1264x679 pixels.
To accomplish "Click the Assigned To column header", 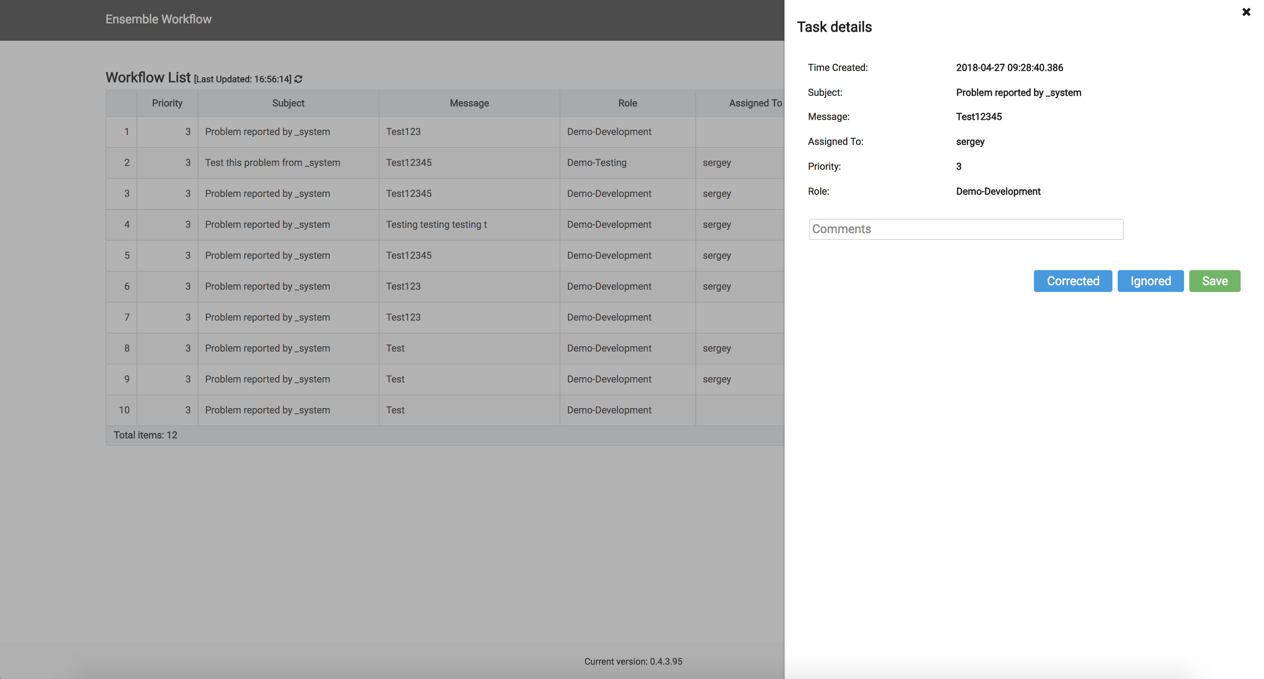I will point(755,103).
